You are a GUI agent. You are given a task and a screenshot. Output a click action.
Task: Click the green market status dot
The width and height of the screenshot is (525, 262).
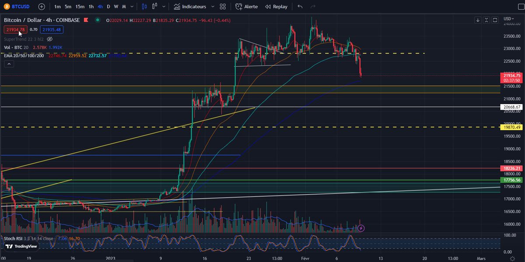pyautogui.click(x=97, y=20)
